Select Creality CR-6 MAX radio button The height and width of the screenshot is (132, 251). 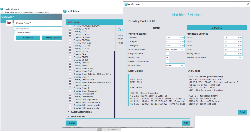pyautogui.click(x=70, y=43)
